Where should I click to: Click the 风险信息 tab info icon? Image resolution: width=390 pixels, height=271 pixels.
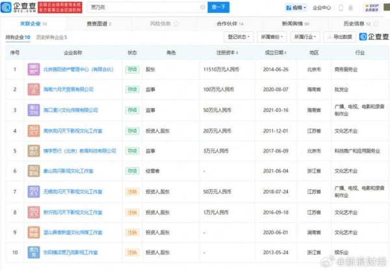tap(176, 24)
